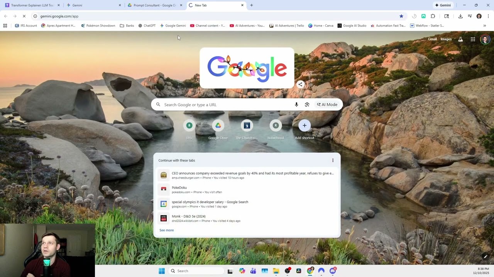Open Google Gemini bookmark
Viewport: 494px width, 277px height.
[x=173, y=26]
